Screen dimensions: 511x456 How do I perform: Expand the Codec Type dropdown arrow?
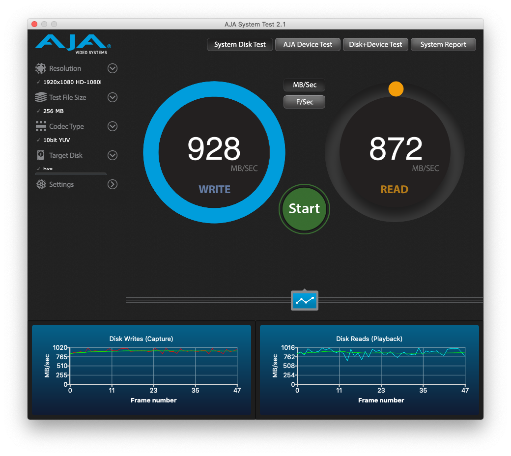pos(113,126)
